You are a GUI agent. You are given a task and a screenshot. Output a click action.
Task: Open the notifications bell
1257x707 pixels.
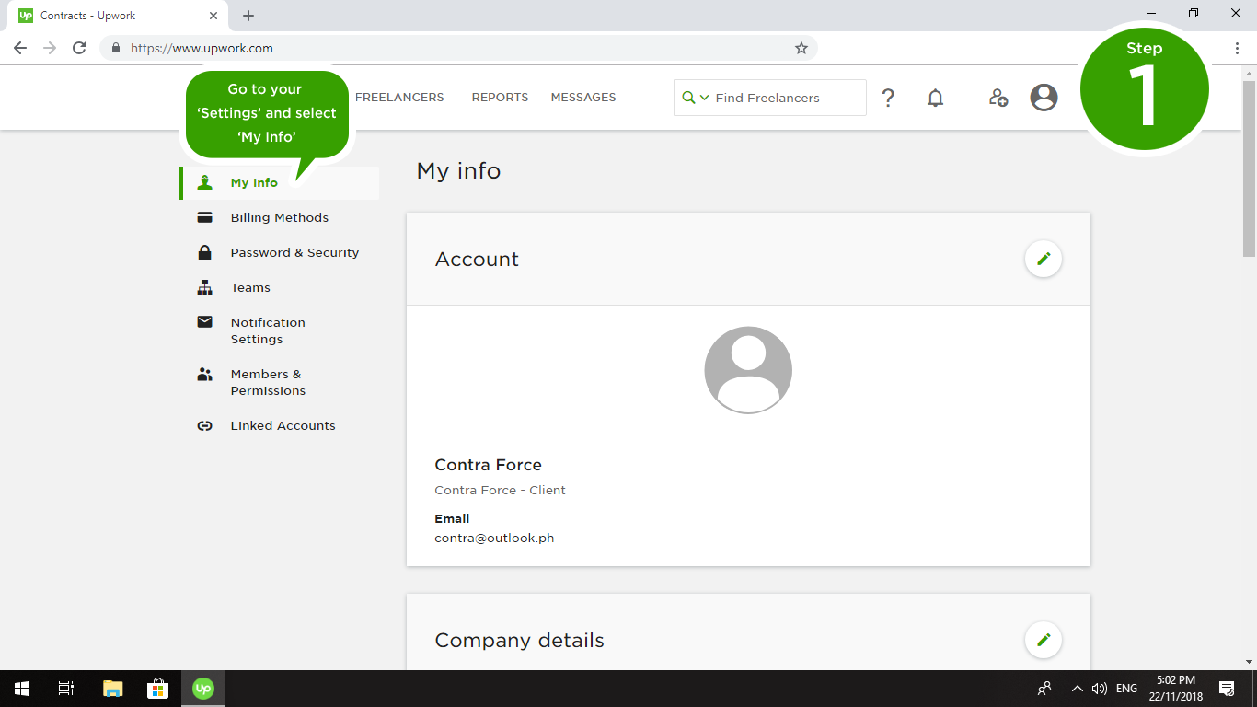935,98
